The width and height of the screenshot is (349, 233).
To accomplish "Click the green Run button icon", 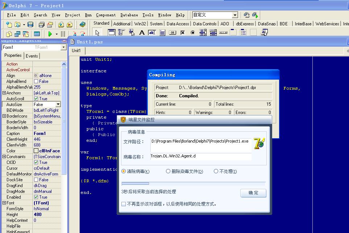I will [x=50, y=34].
